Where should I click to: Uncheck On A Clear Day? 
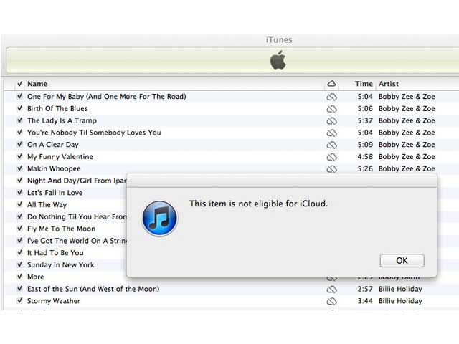pyautogui.click(x=19, y=144)
